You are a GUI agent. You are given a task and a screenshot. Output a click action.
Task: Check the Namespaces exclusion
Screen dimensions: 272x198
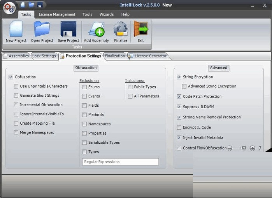point(84,124)
